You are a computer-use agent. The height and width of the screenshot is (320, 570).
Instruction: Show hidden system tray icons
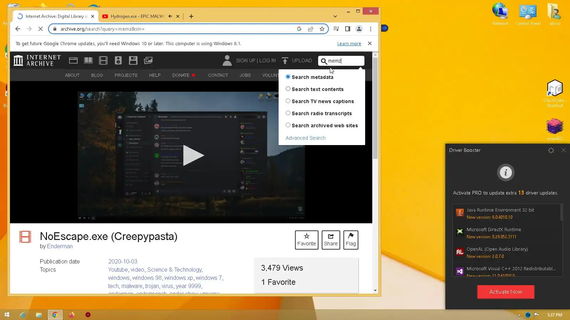click(x=519, y=315)
